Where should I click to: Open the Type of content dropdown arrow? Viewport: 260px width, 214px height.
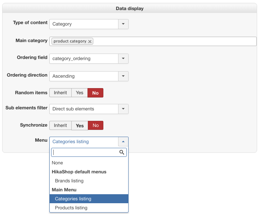tap(123, 24)
